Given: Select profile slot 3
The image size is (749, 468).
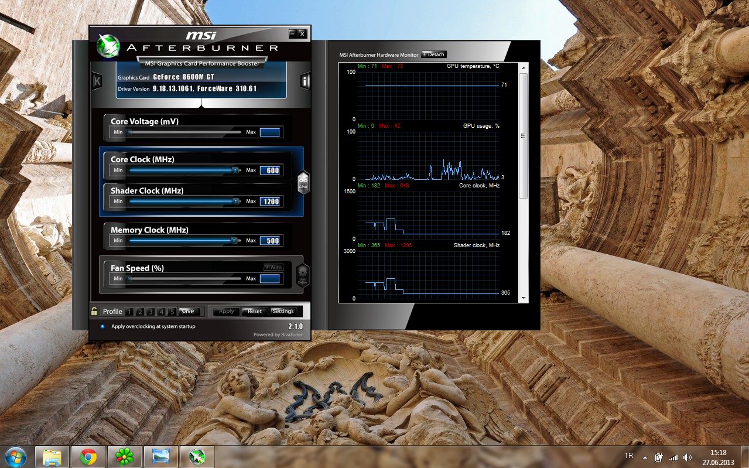Looking at the screenshot, I should [151, 312].
